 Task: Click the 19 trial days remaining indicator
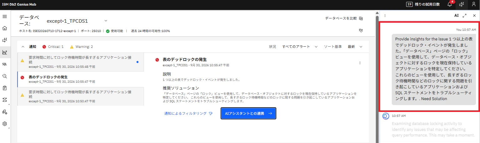click(x=423, y=4)
